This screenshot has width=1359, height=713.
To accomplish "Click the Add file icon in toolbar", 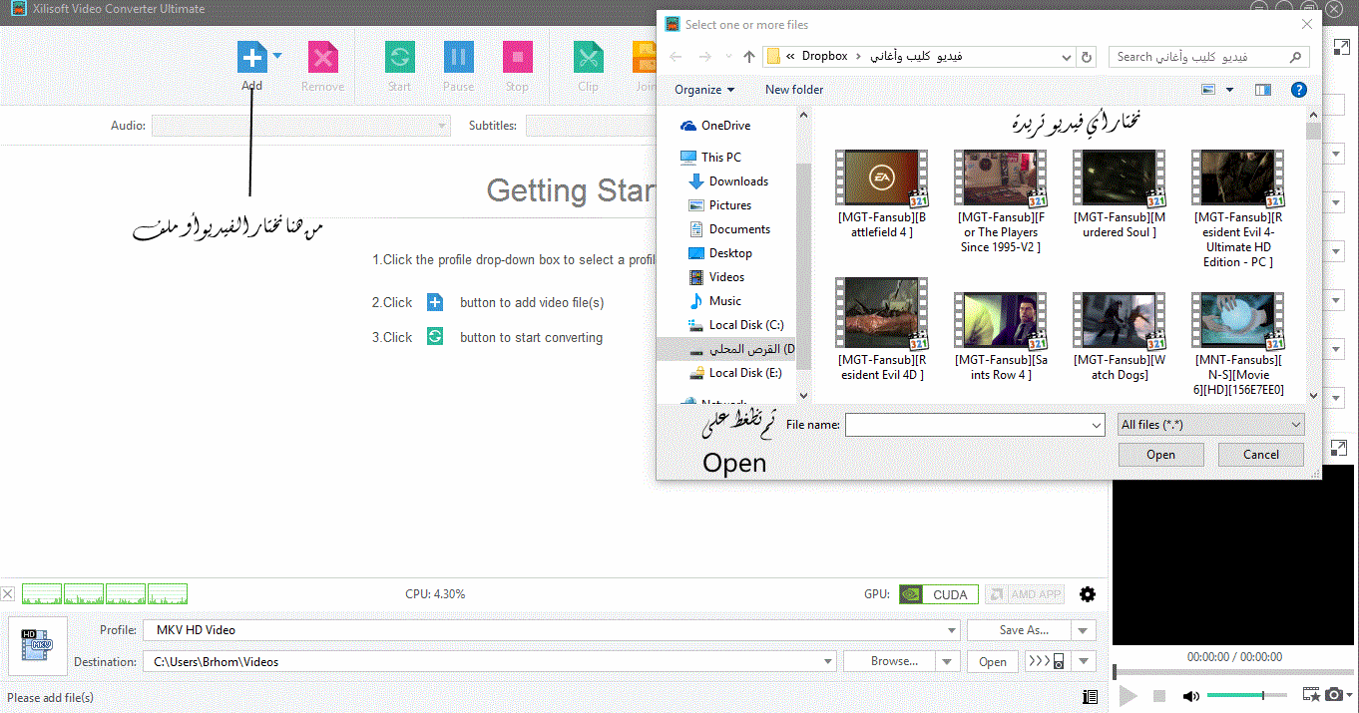I will point(252,58).
